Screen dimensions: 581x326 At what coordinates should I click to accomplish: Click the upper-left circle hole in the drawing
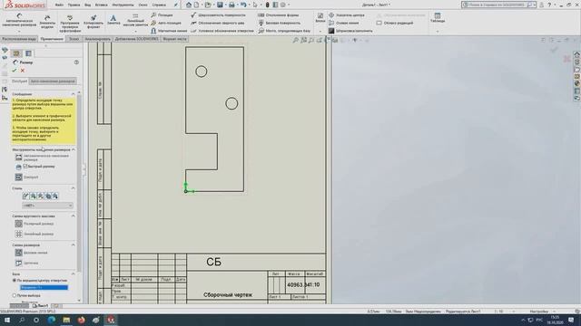(x=202, y=72)
